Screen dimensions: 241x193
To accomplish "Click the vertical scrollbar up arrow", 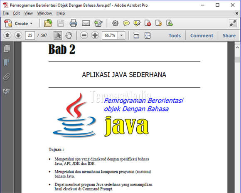I will pyautogui.click(x=237, y=47).
